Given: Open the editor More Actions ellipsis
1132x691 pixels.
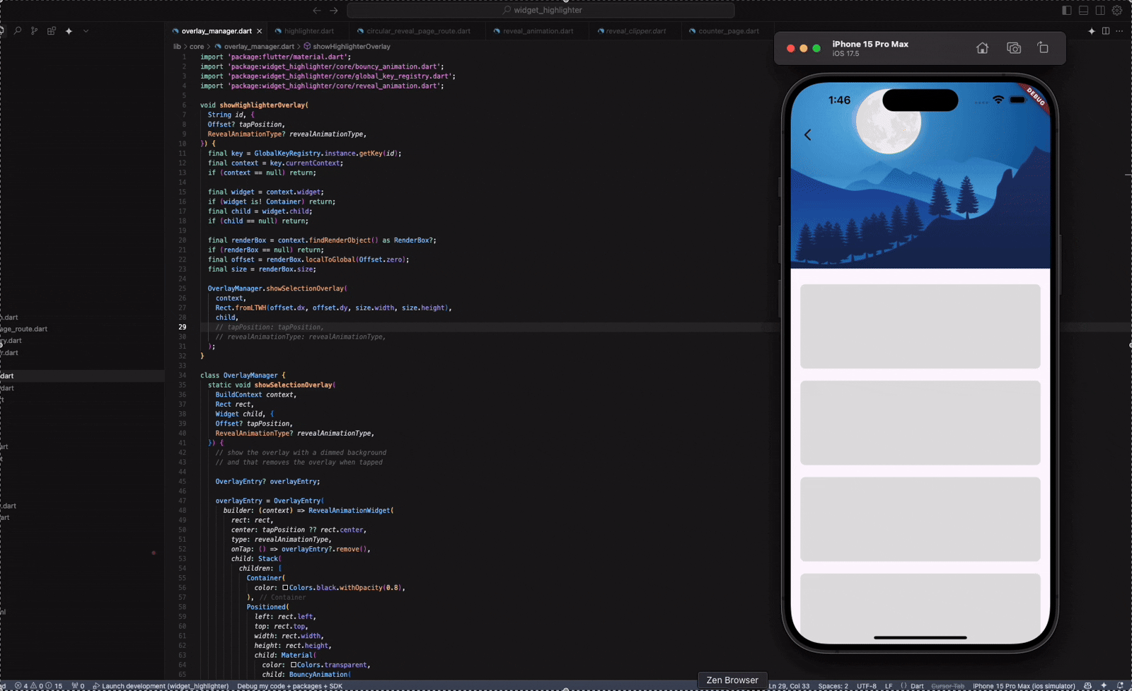Looking at the screenshot, I should coord(1119,31).
